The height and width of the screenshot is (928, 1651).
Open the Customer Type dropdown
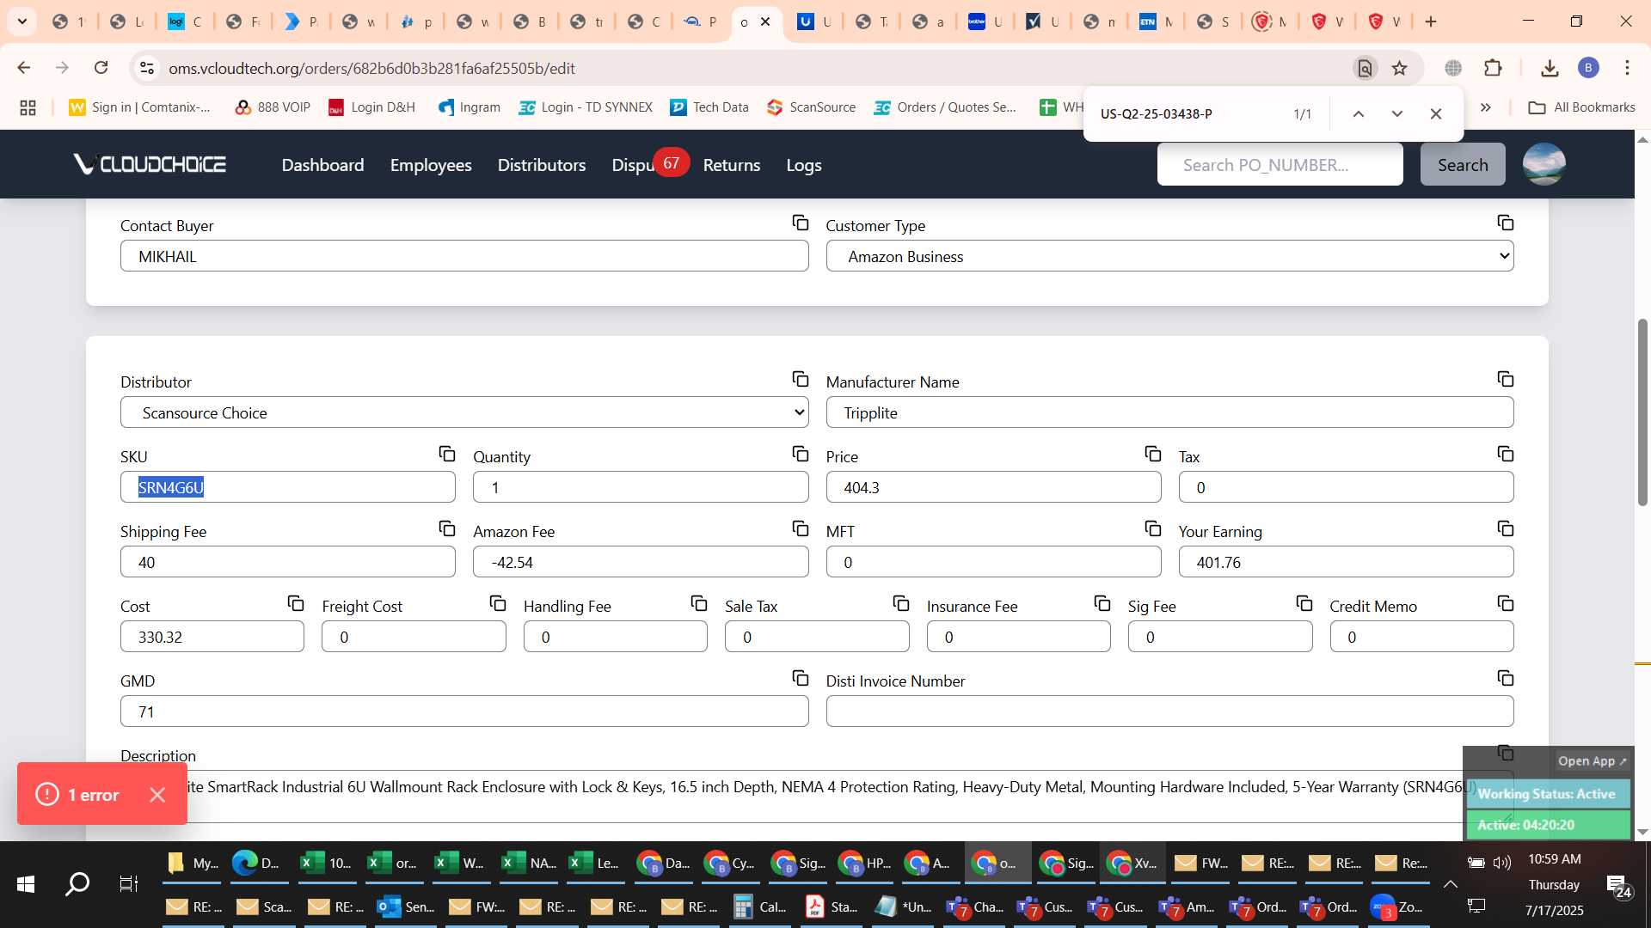(1169, 256)
